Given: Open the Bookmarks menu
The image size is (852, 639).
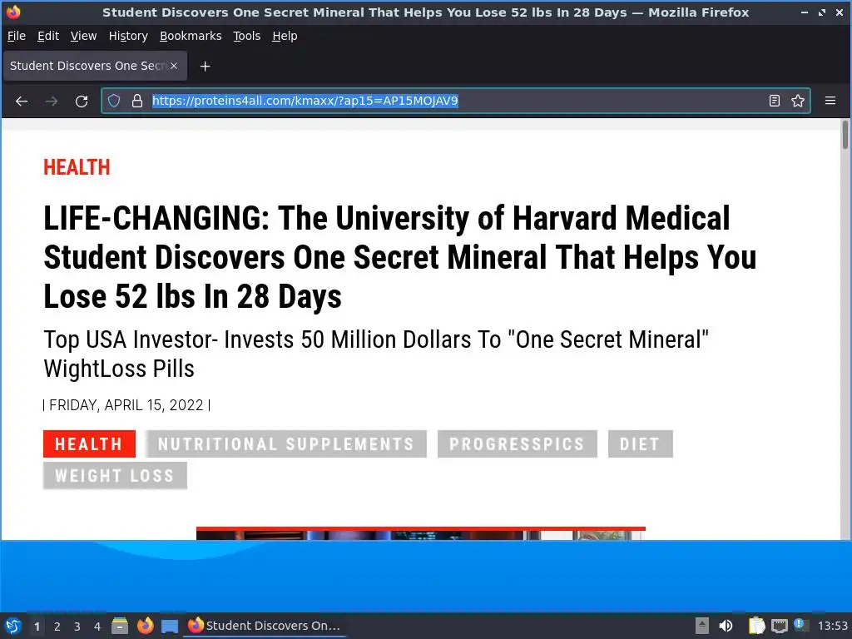Looking at the screenshot, I should [191, 36].
